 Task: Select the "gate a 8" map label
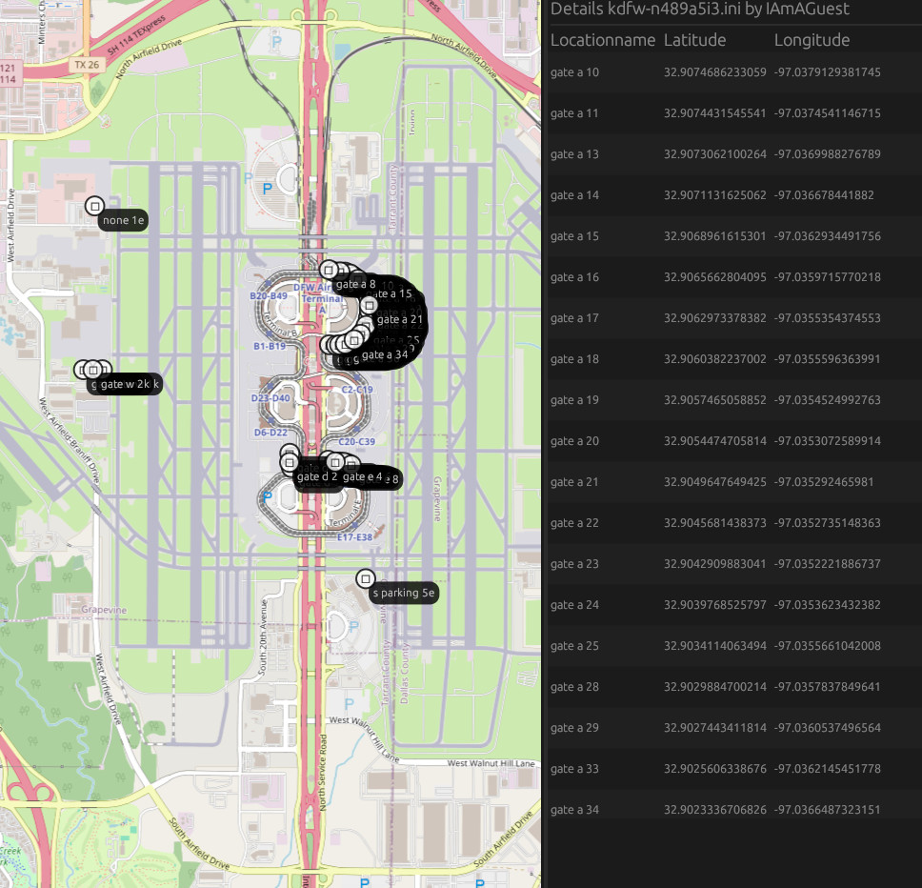click(x=355, y=284)
